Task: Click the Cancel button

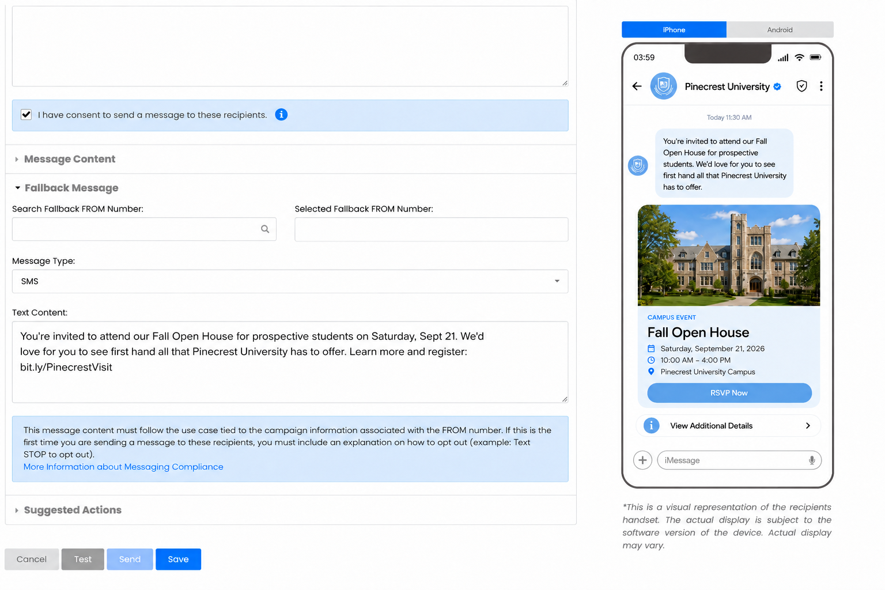Action: pyautogui.click(x=32, y=559)
